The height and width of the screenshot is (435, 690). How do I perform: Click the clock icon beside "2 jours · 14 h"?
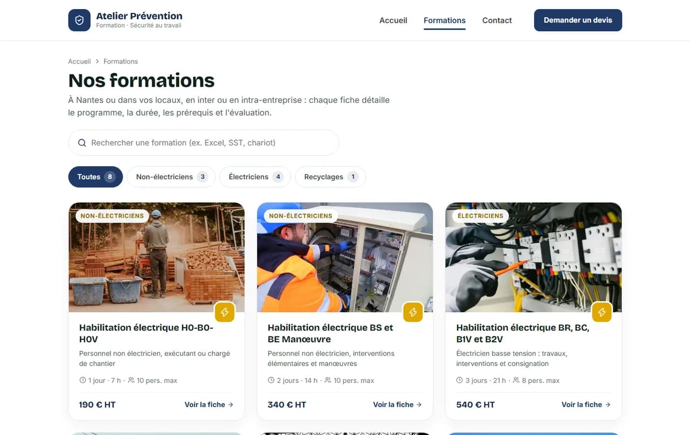click(x=271, y=381)
